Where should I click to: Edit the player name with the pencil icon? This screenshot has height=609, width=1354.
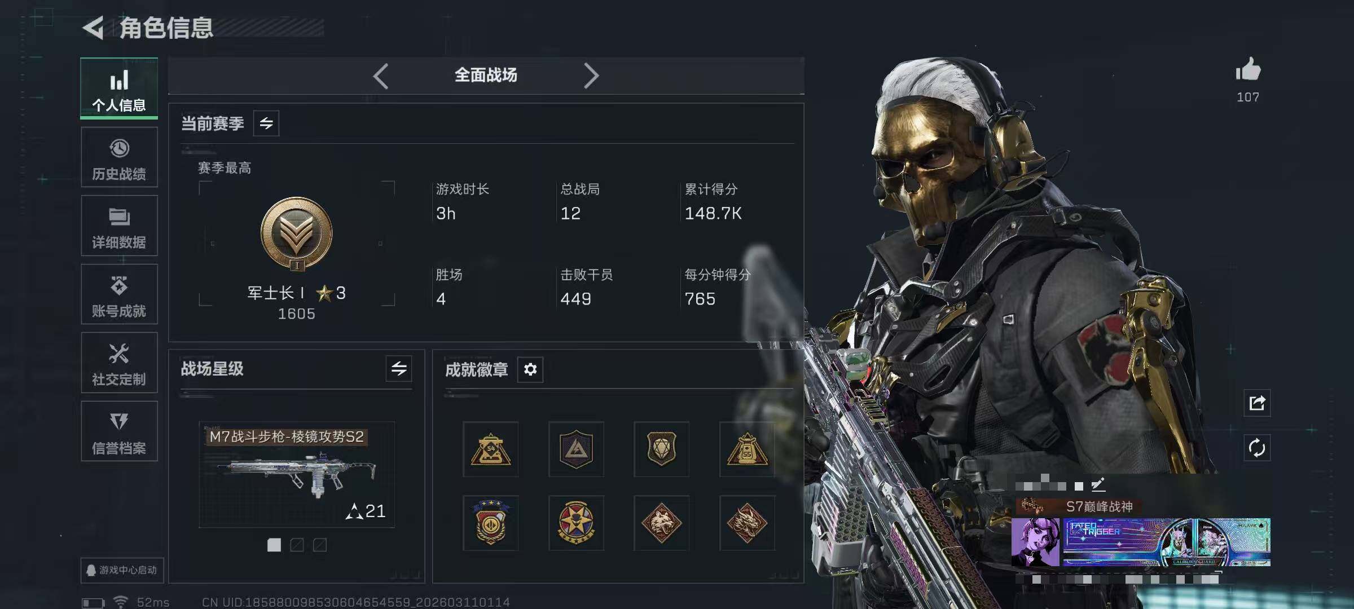click(1098, 485)
